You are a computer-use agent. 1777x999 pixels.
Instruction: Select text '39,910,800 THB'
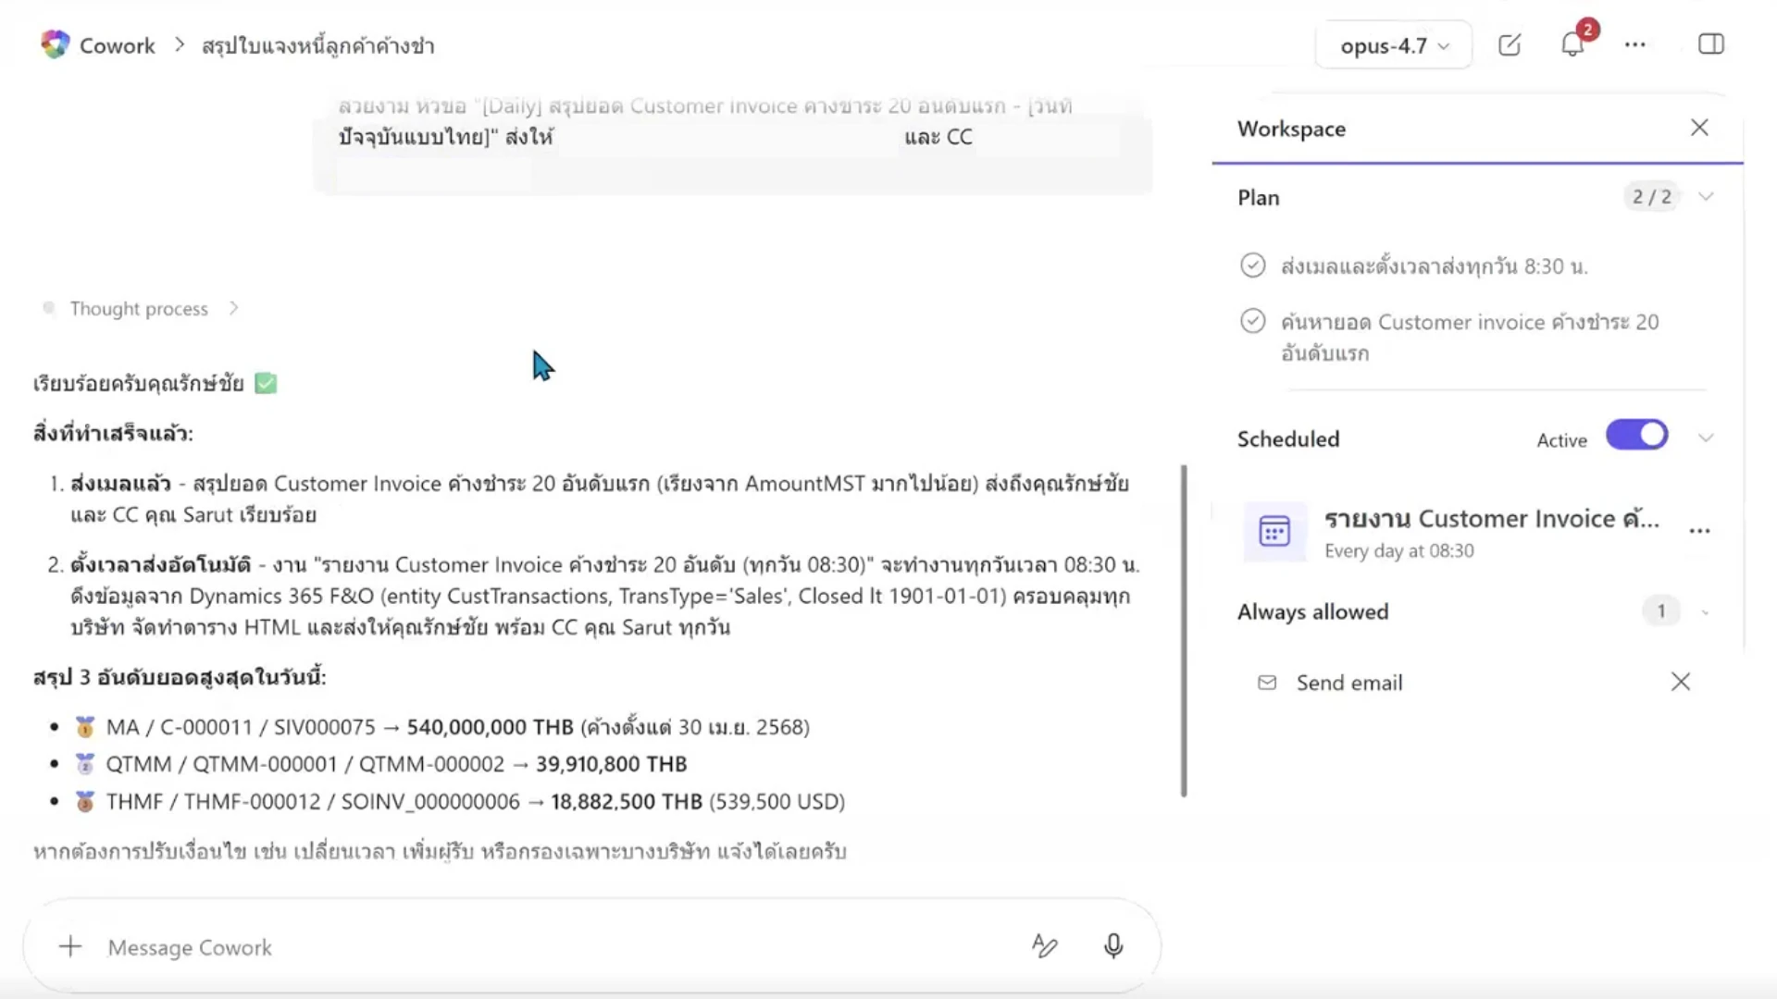pyautogui.click(x=611, y=764)
